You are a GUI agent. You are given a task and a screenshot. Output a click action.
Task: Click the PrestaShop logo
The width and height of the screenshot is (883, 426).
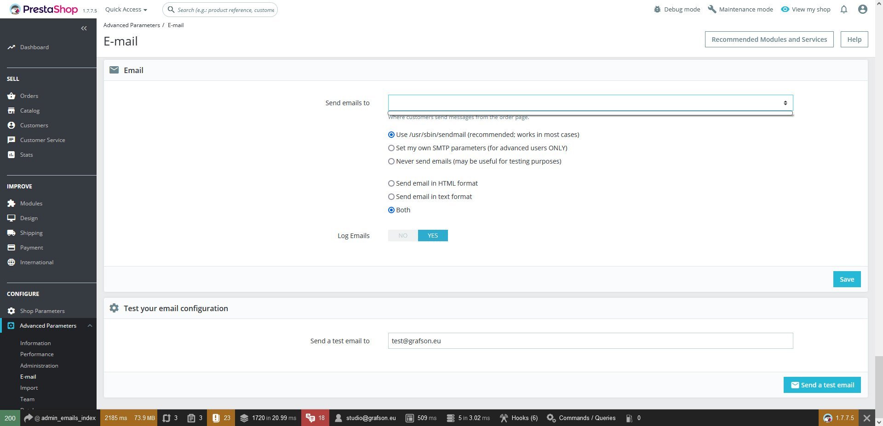point(44,9)
